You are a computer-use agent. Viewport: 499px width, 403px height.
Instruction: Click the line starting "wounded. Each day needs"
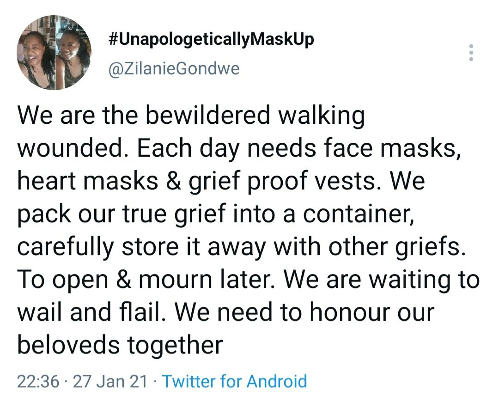tap(239, 147)
